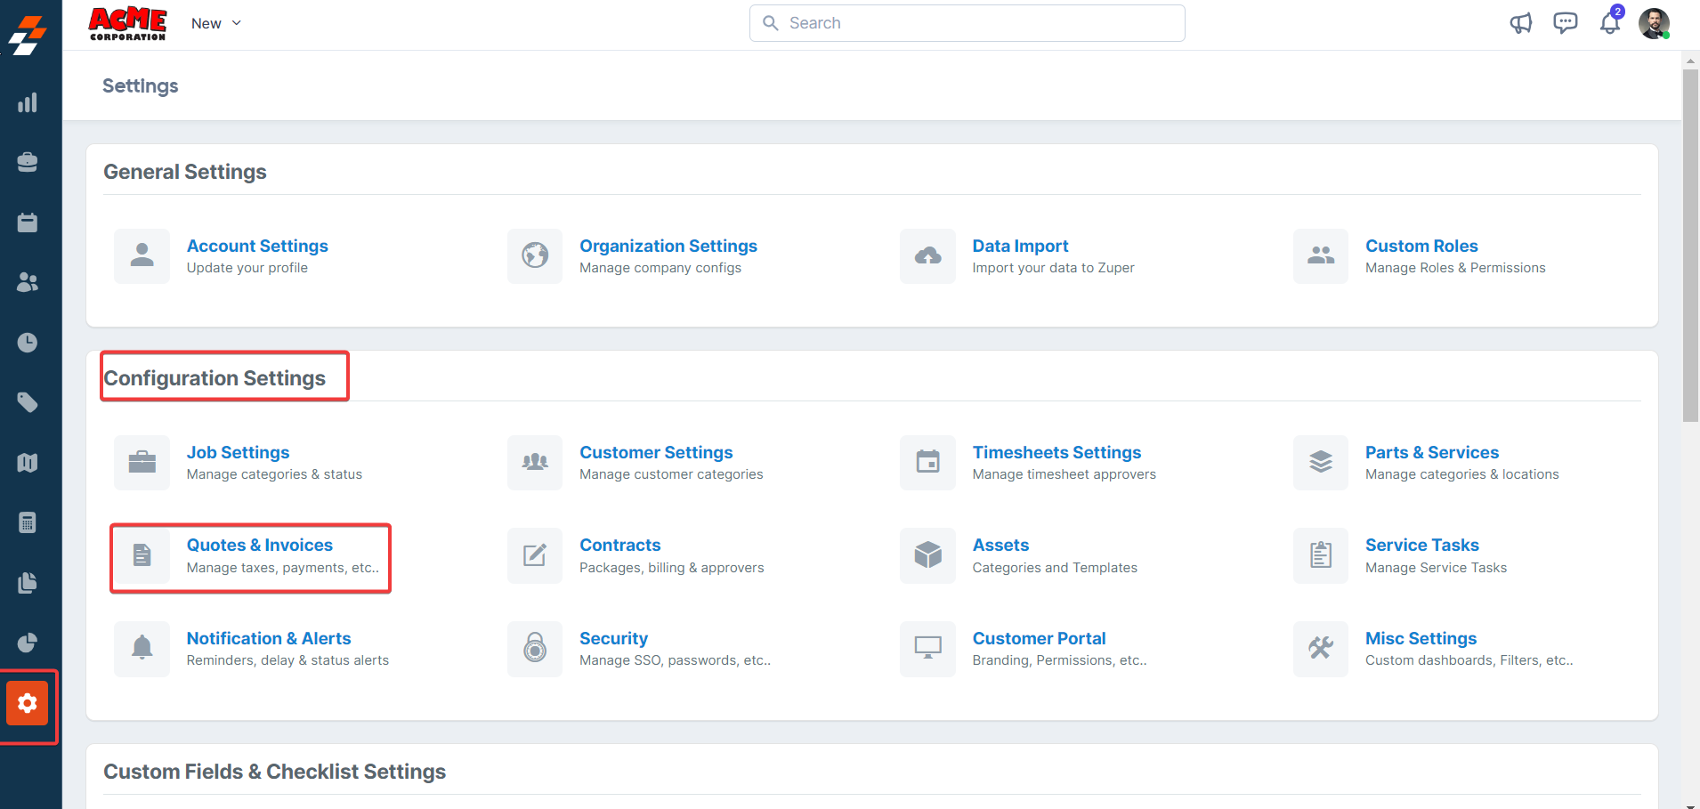Open Quotes & Invoices settings

(259, 546)
